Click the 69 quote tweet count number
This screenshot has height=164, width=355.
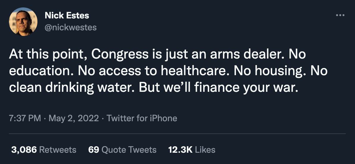coord(93,150)
